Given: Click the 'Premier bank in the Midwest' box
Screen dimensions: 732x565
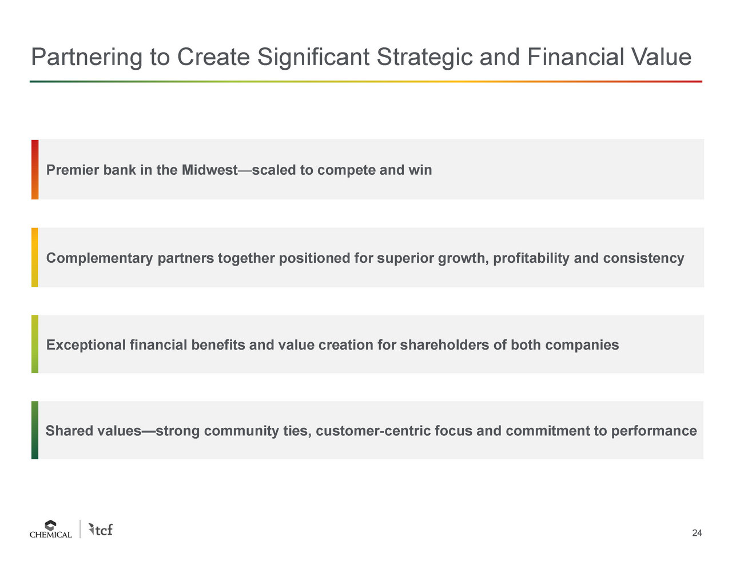Looking at the screenshot, I should click(368, 170).
